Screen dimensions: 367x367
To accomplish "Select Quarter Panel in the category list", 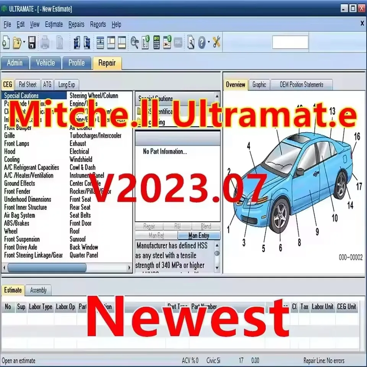I will pyautogui.click(x=84, y=255).
